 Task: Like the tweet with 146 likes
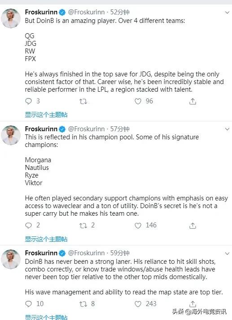point(138,225)
